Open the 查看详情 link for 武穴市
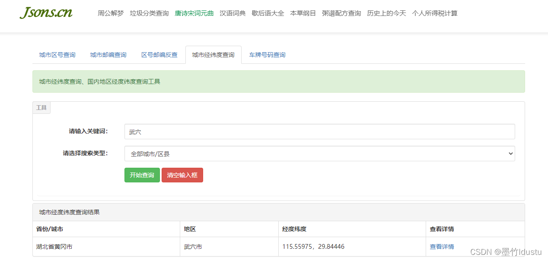Screen dimensions: 548x260 tap(442, 247)
